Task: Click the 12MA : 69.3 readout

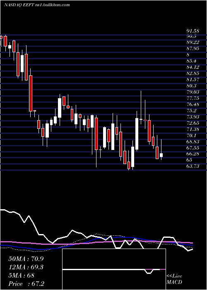Action: click(x=26, y=267)
